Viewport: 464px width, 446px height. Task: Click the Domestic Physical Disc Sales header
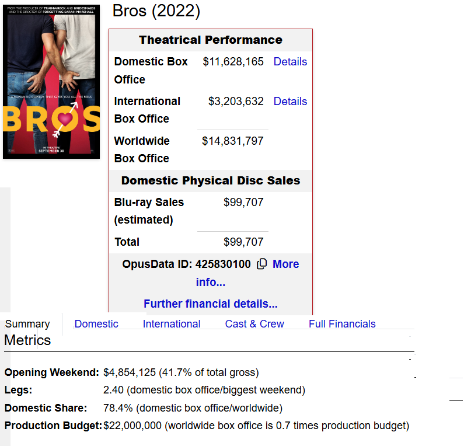tap(210, 180)
